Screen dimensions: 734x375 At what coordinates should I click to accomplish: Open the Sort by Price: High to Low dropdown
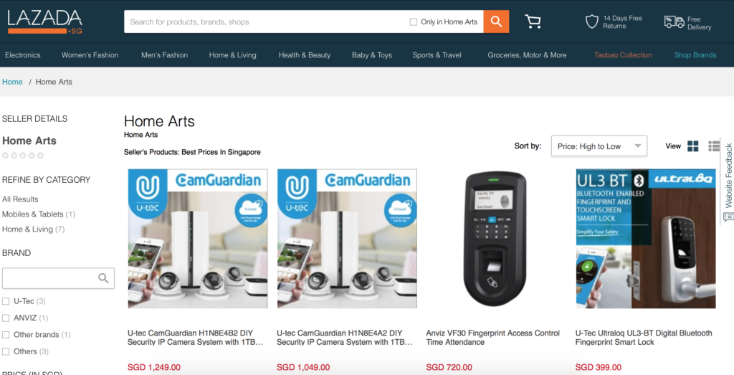[599, 146]
